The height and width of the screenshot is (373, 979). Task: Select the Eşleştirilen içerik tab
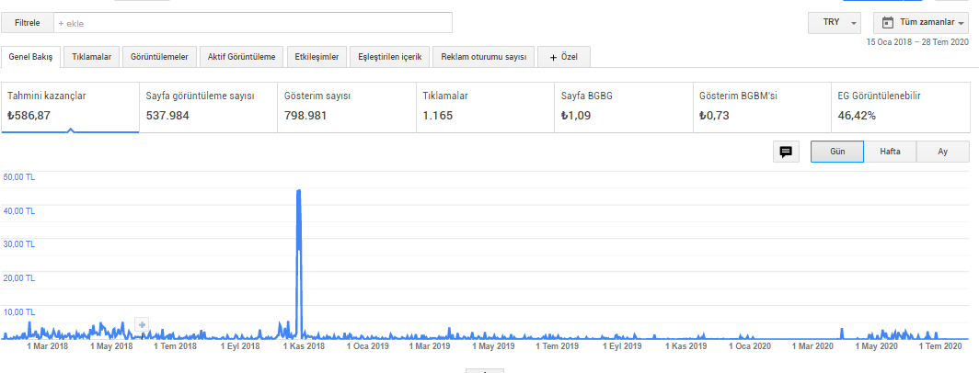389,57
